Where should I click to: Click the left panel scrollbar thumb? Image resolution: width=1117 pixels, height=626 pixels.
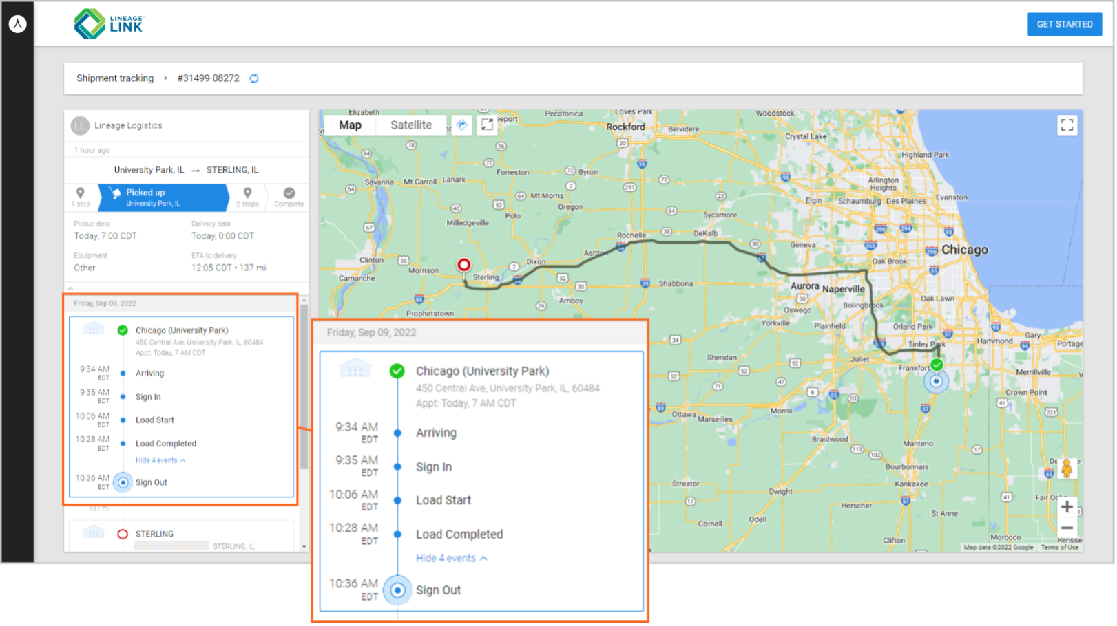tap(304, 388)
